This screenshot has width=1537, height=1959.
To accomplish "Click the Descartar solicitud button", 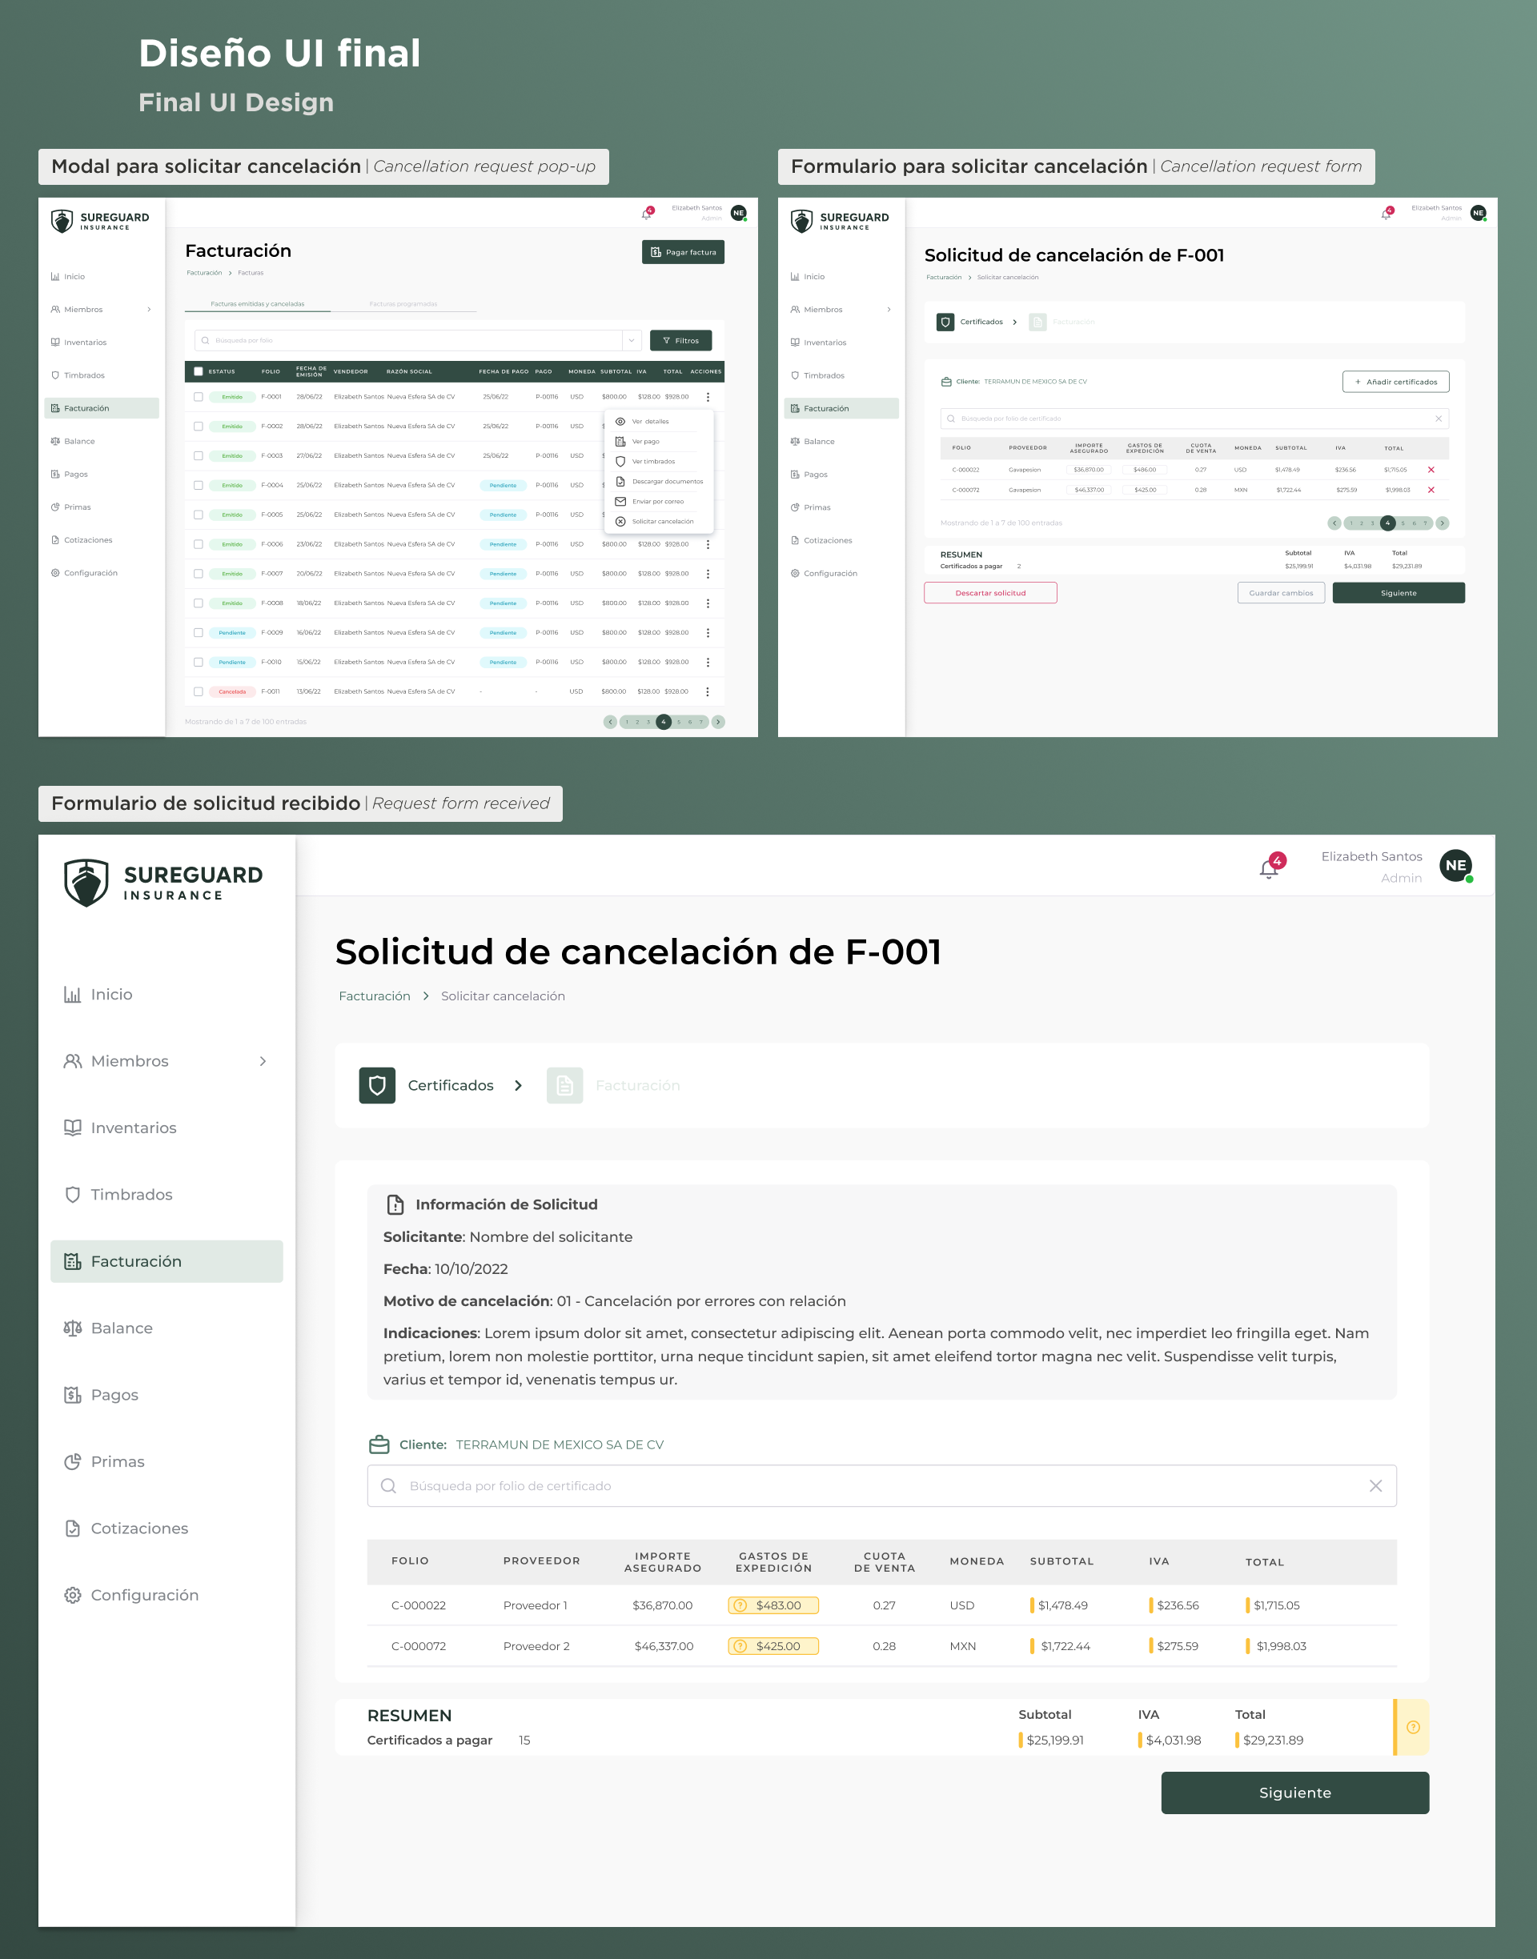I will coord(990,593).
